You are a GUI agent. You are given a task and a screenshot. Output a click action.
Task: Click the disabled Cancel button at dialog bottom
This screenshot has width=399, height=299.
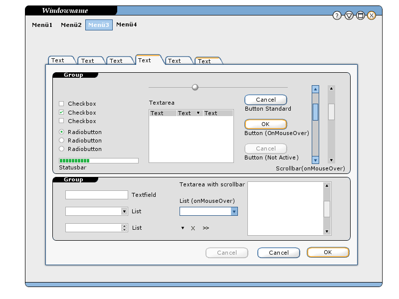coord(227,253)
